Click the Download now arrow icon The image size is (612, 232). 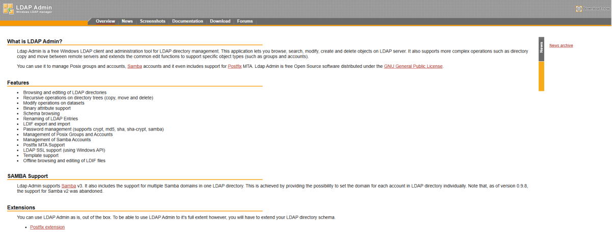[x=579, y=9]
